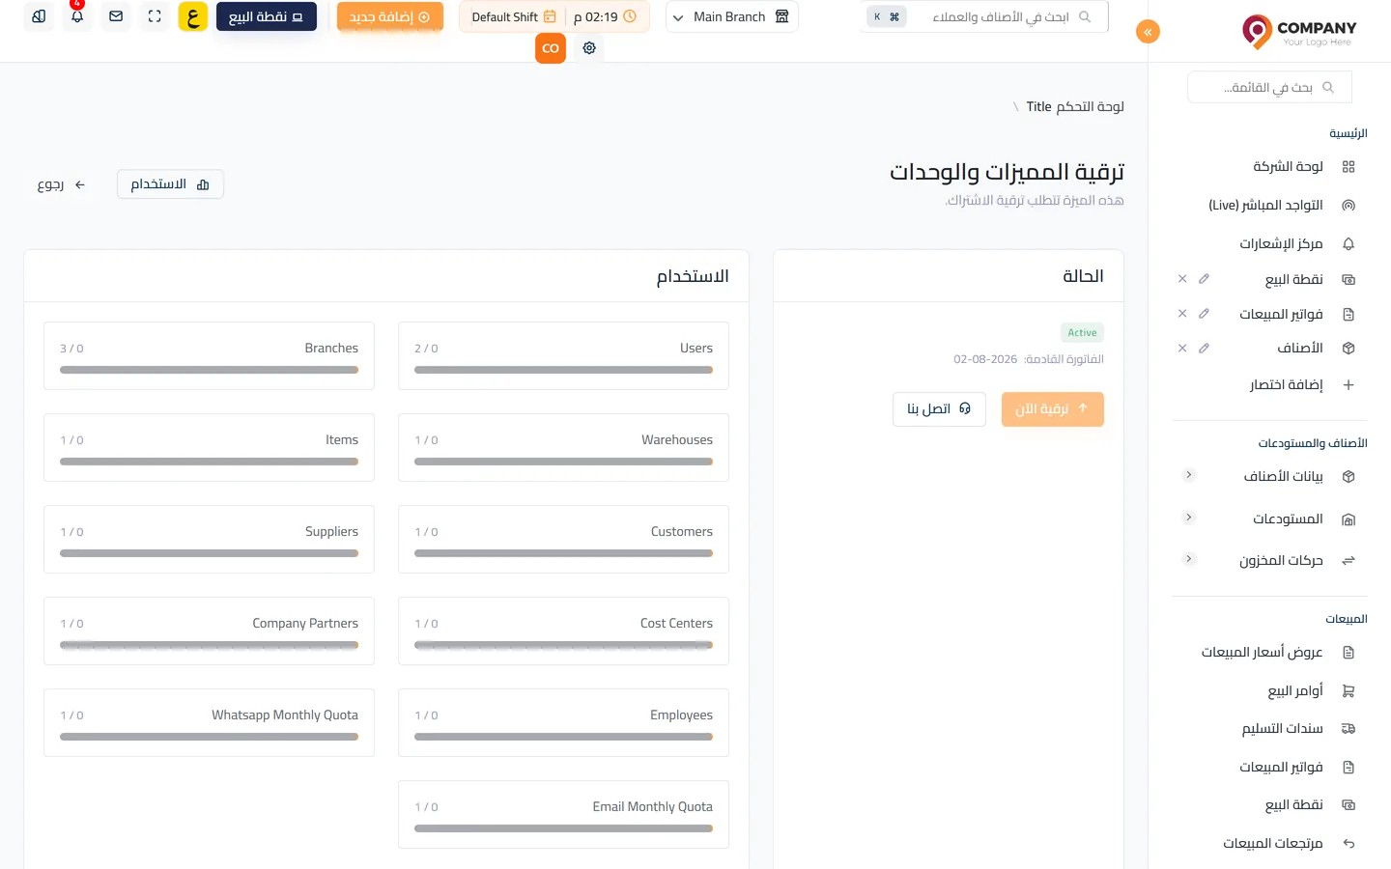Edit the الأصناف shortcut pencil
This screenshot has width=1391, height=869.
[x=1204, y=349]
